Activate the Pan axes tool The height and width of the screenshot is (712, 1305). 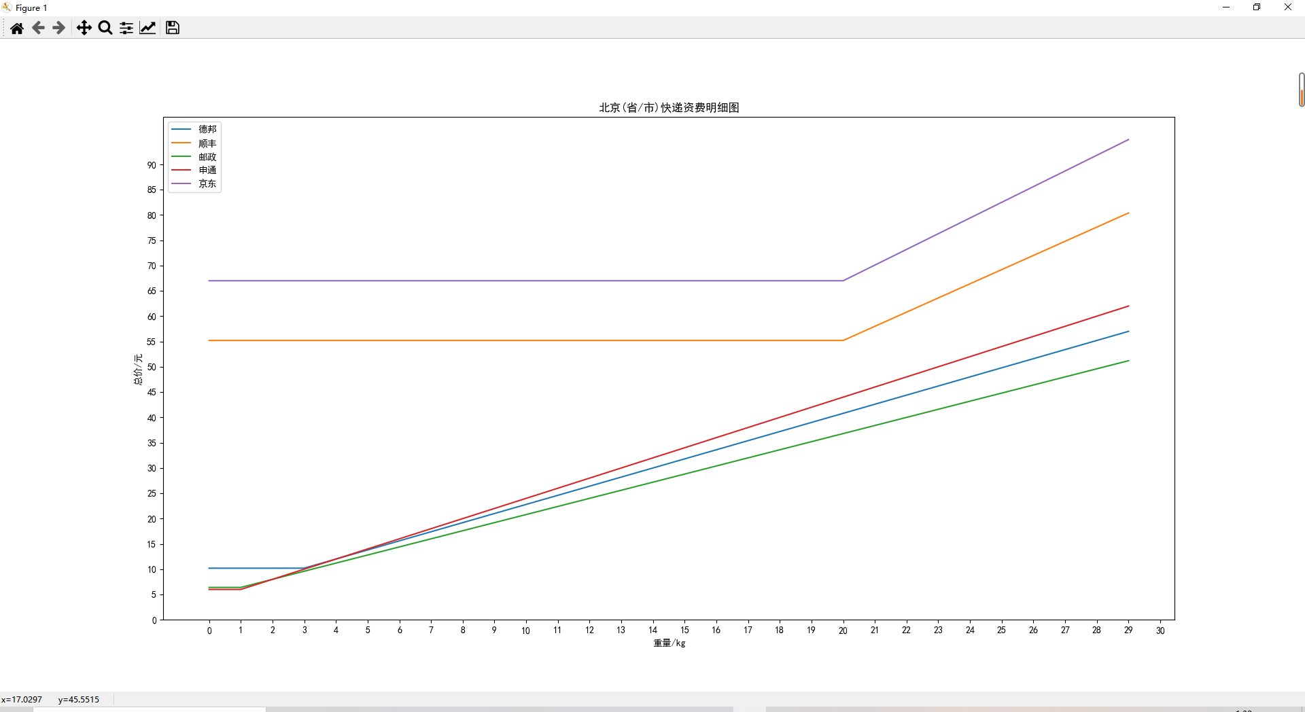tap(84, 28)
